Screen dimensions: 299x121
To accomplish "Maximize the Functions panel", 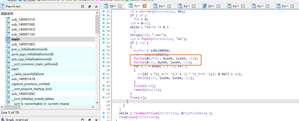I will [x=82, y=7].
